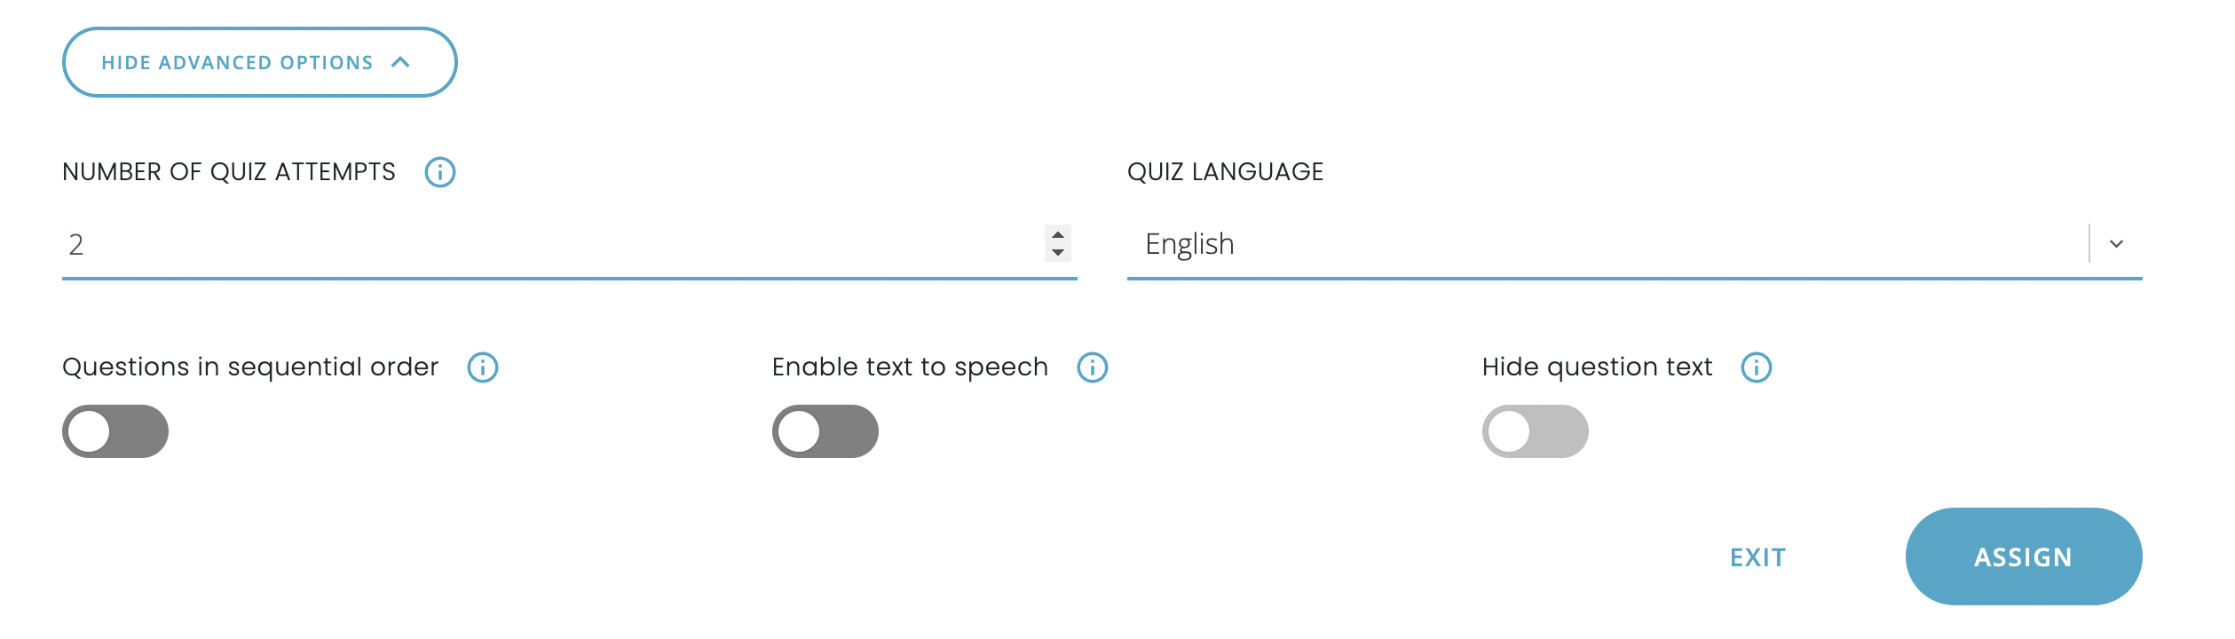The height and width of the screenshot is (639, 2235).
Task: Click the Hide question text label
Action: coord(1597,367)
